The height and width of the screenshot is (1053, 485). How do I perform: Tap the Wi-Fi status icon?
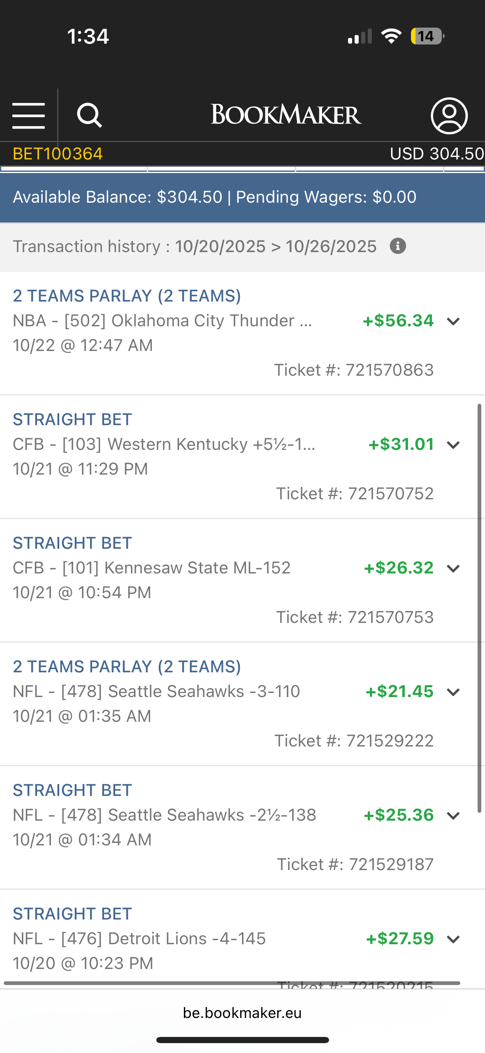pyautogui.click(x=391, y=36)
